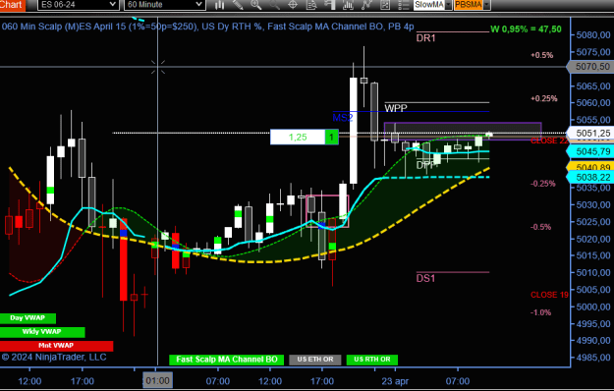Open the 60 Minute interval selector
Viewport: 614px width, 391px height.
(x=164, y=5)
